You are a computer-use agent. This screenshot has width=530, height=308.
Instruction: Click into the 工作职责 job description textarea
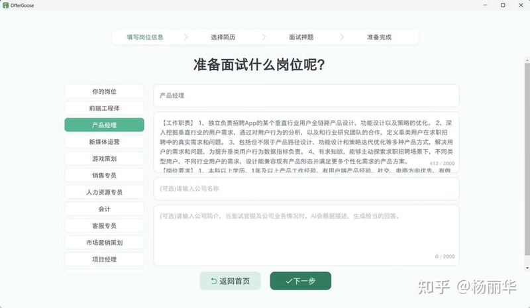coord(306,142)
